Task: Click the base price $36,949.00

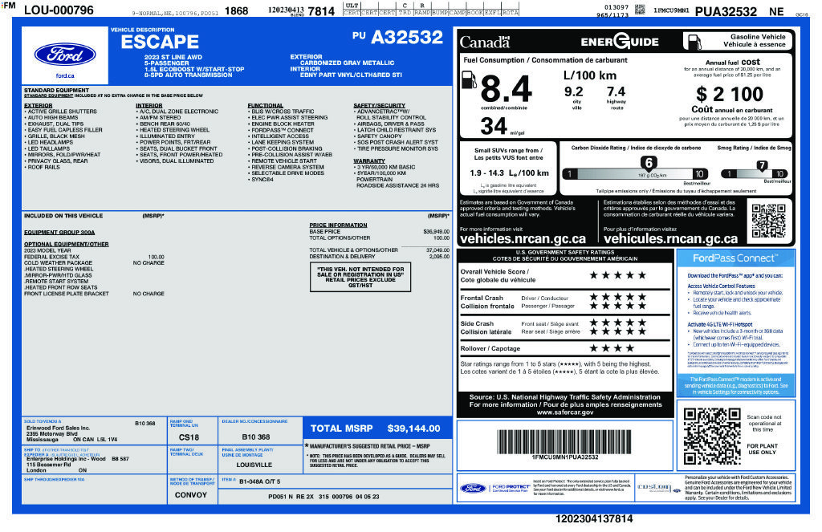Action: 436,232
